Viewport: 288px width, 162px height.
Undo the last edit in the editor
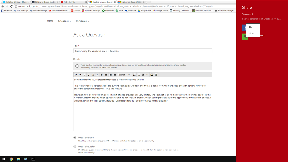point(76,75)
